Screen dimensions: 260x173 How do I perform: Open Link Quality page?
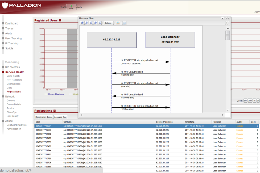coord(13,116)
